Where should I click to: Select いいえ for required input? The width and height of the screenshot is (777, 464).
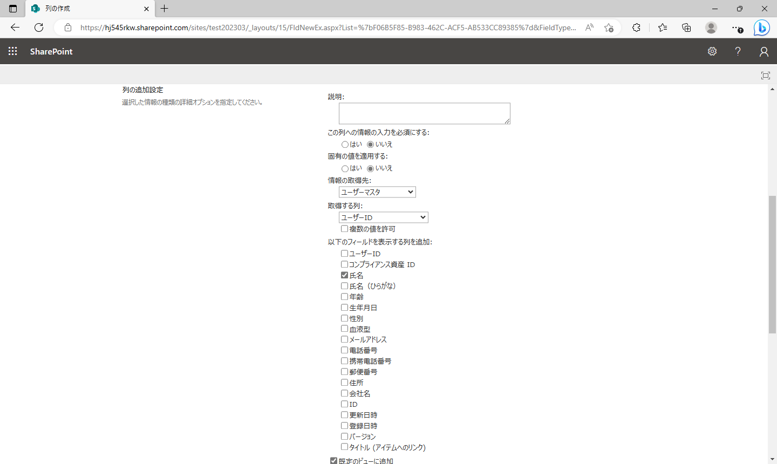pos(370,145)
